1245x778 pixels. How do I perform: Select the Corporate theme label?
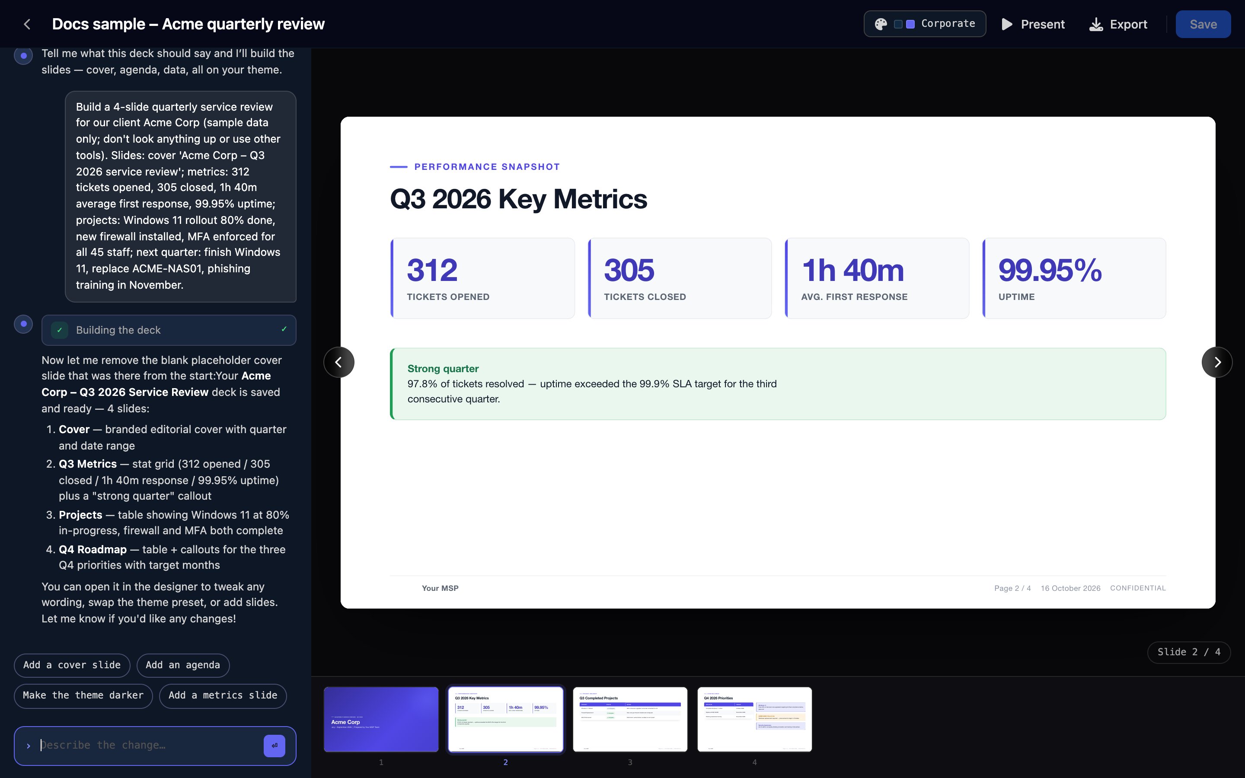point(948,24)
